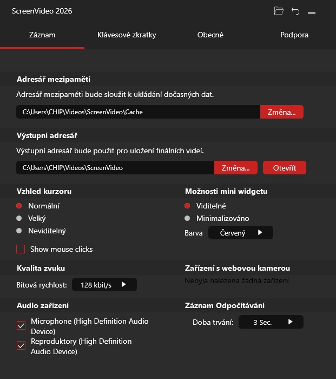Viewport: 336px width, 379px height.
Task: Click the back arrow icon
Action: click(x=295, y=11)
